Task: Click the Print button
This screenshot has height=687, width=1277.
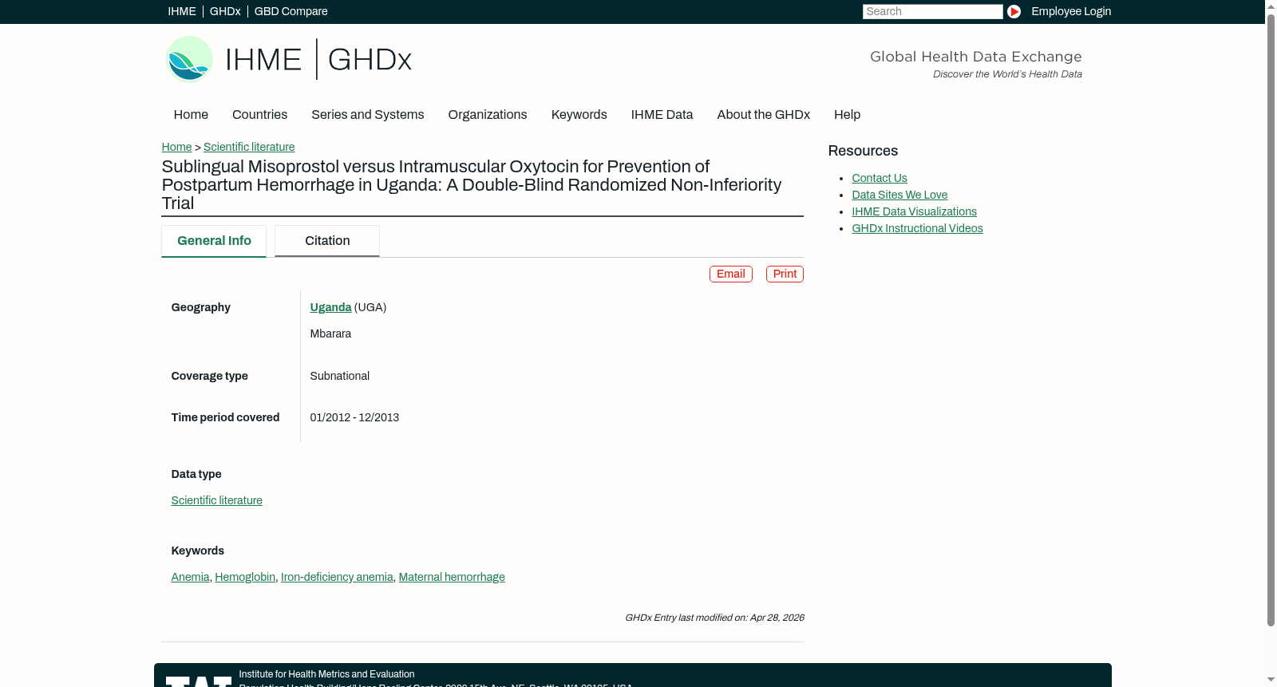Action: [785, 274]
